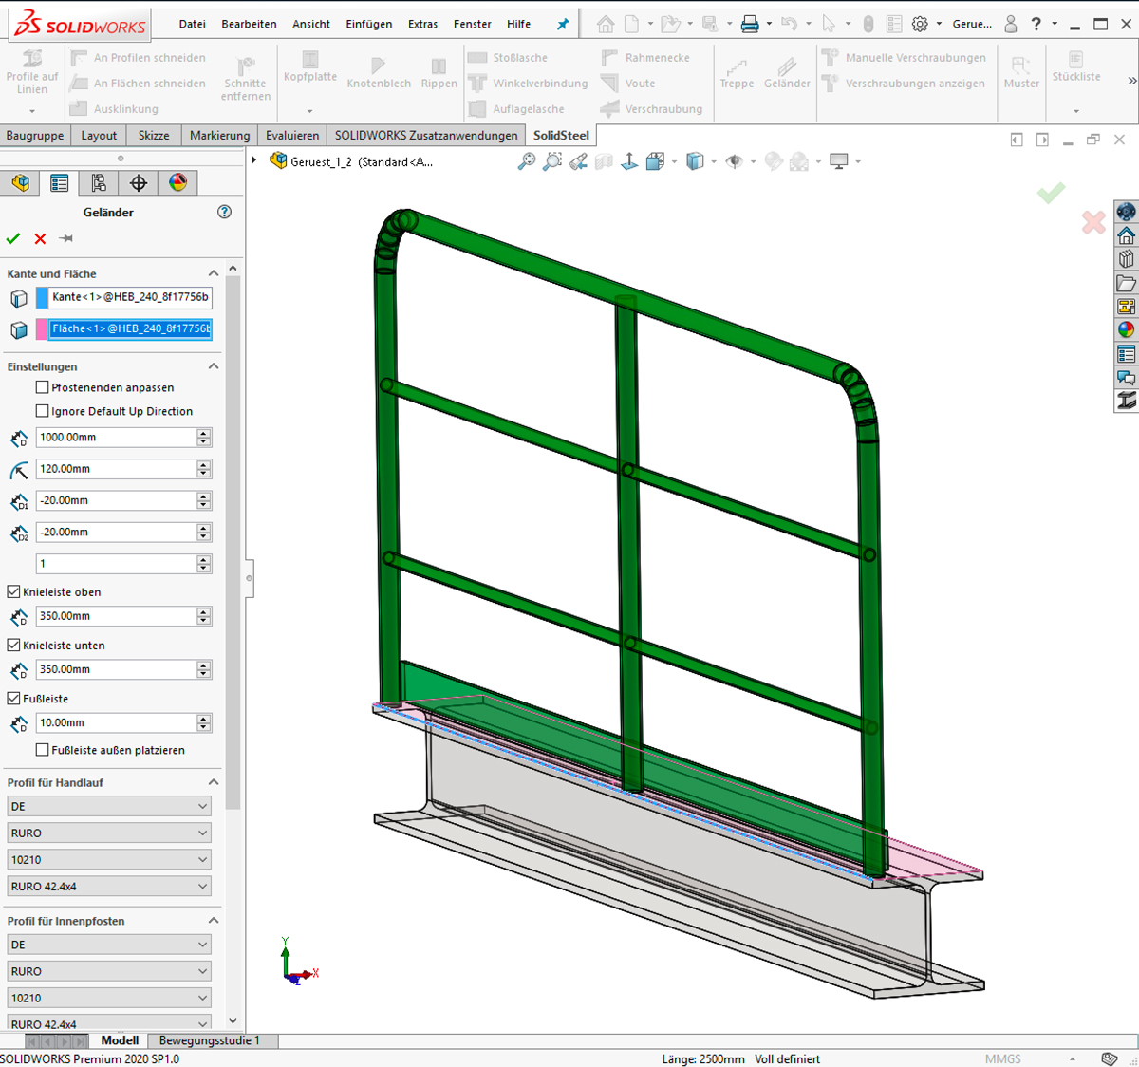
Task: Enable Pfostenenden anpassen checkbox
Action: (x=42, y=387)
